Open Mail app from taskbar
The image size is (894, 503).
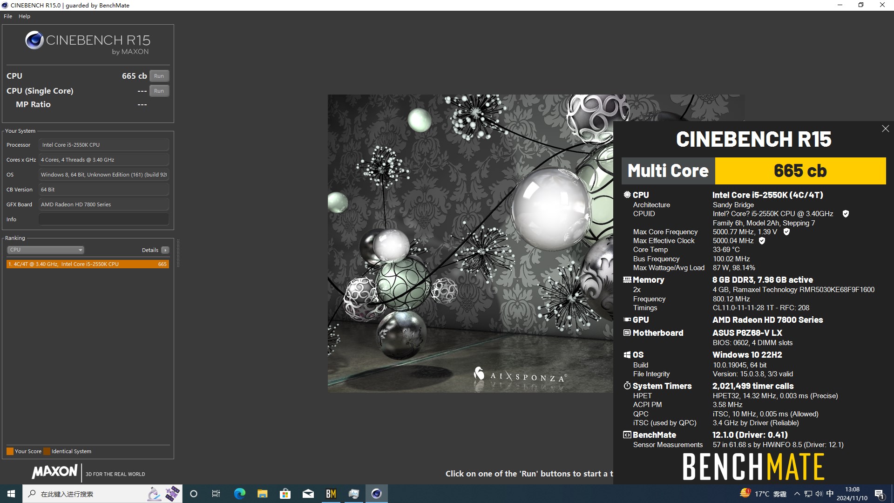tap(308, 494)
